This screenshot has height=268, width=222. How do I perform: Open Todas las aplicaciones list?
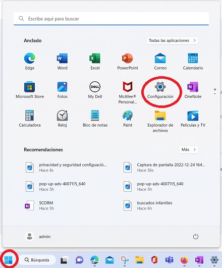coord(172,40)
